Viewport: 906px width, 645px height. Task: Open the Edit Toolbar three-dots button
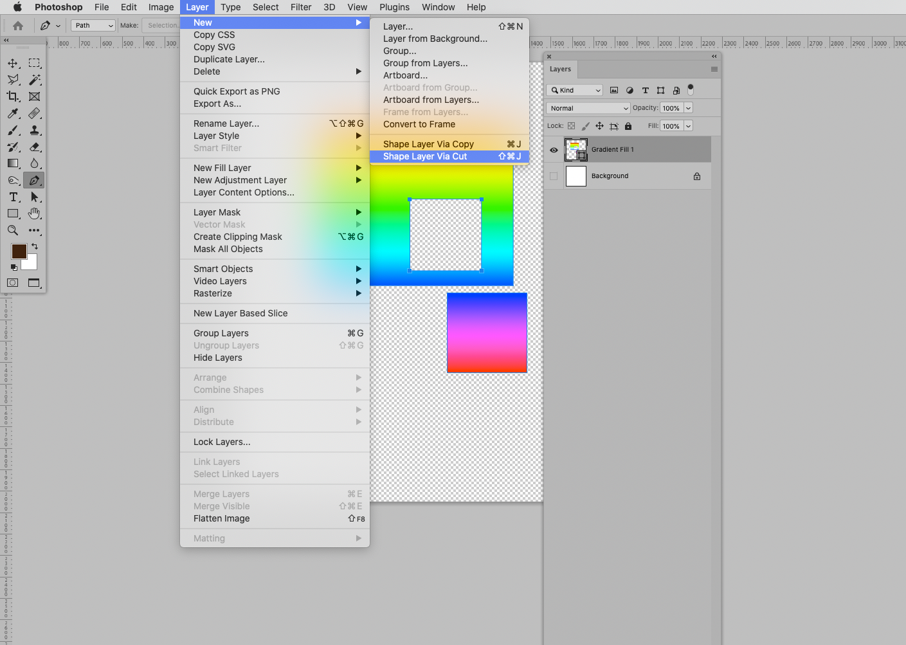point(35,230)
